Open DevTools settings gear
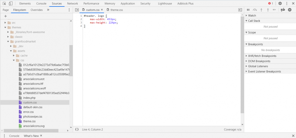The image size is (296, 138). coord(280,3)
